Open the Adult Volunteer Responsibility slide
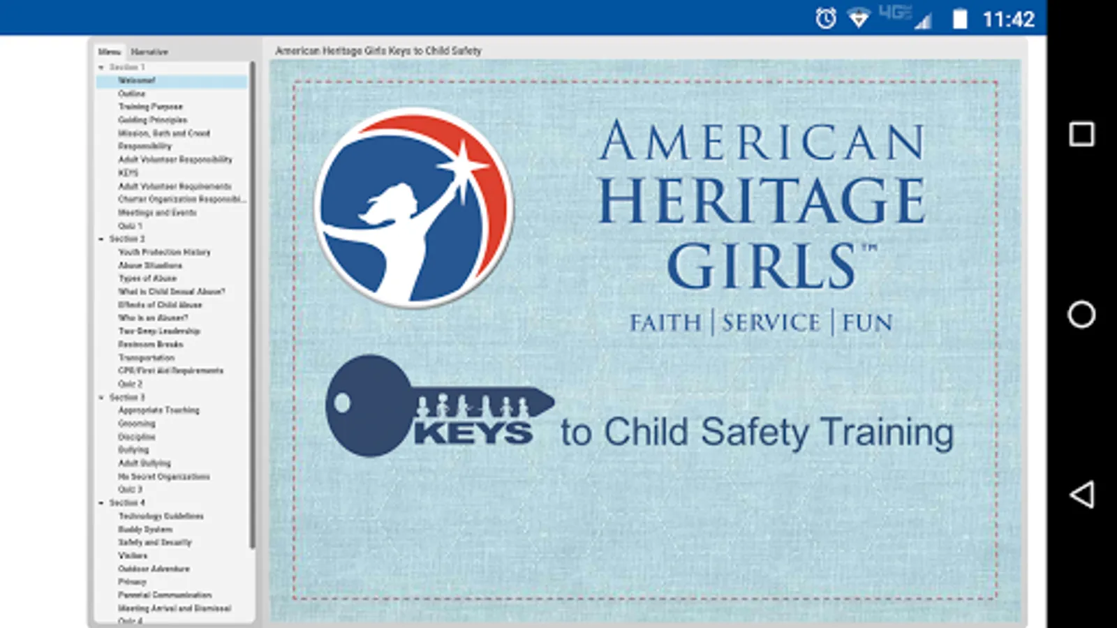1117x628 pixels. pos(175,160)
